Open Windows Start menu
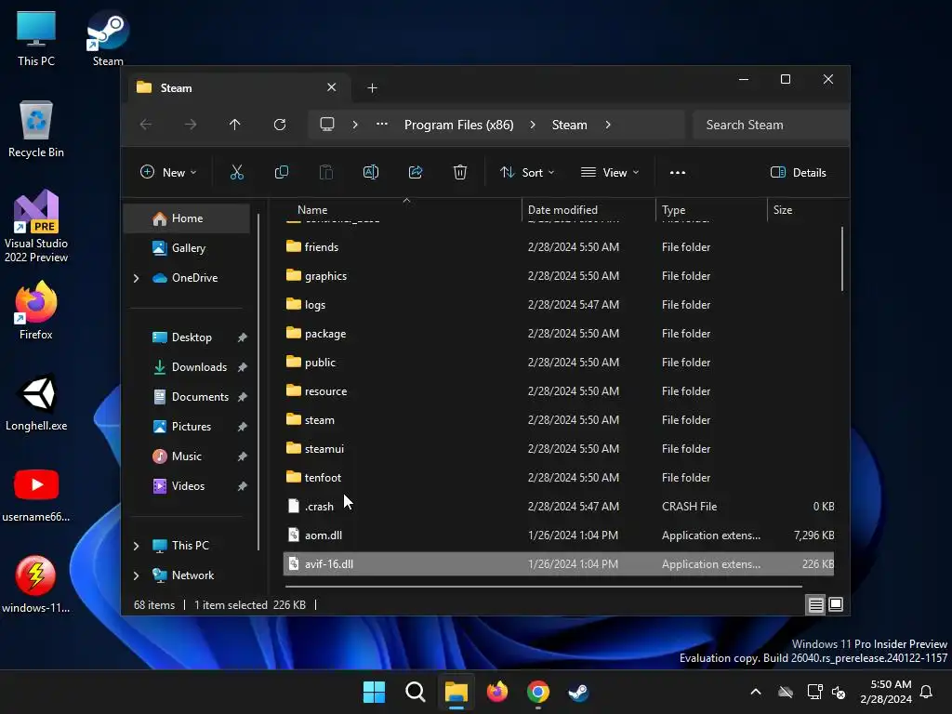The height and width of the screenshot is (714, 952). click(x=374, y=692)
